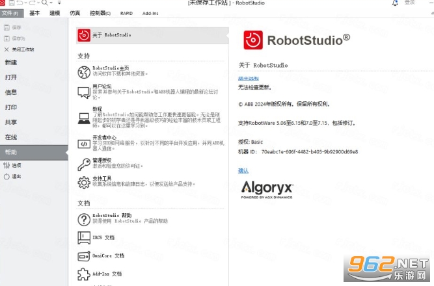This screenshot has height=286, width=434.
Task: Open manage licenses key icon
Action: click(x=84, y=164)
